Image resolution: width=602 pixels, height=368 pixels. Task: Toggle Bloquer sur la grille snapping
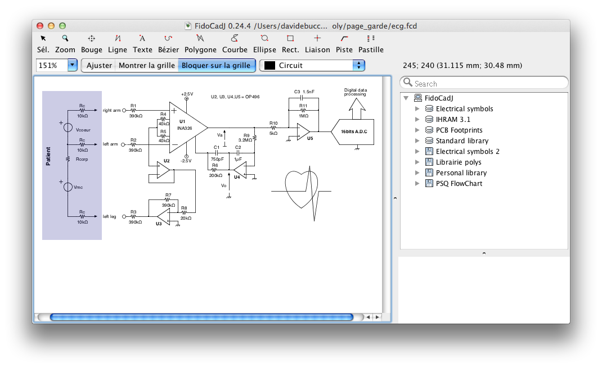pyautogui.click(x=216, y=65)
